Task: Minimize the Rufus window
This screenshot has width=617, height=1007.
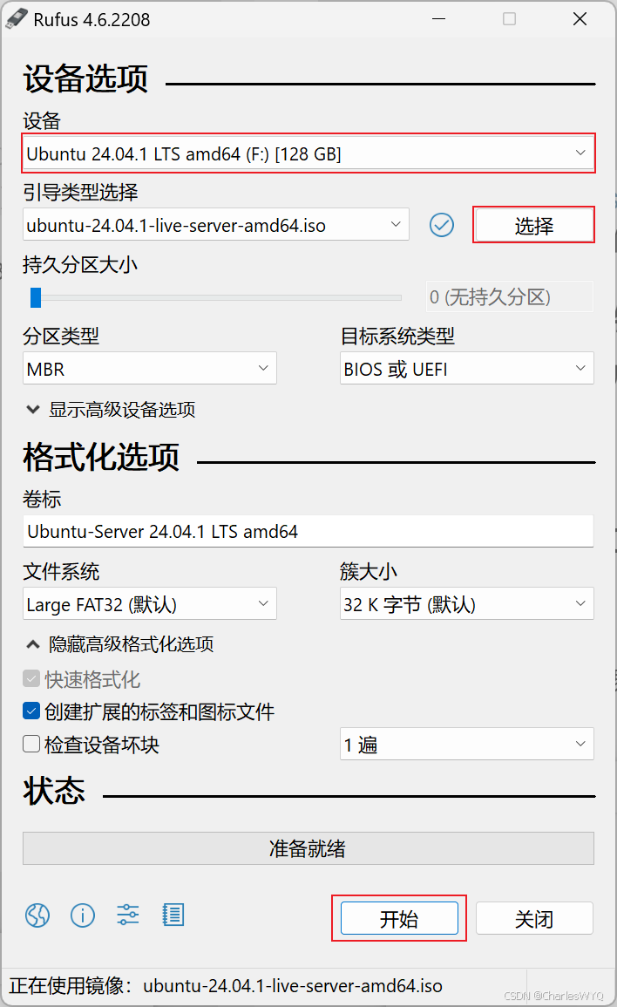Action: pos(439,19)
